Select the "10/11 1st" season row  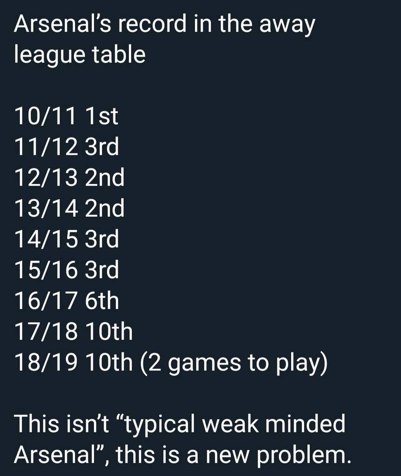(66, 116)
